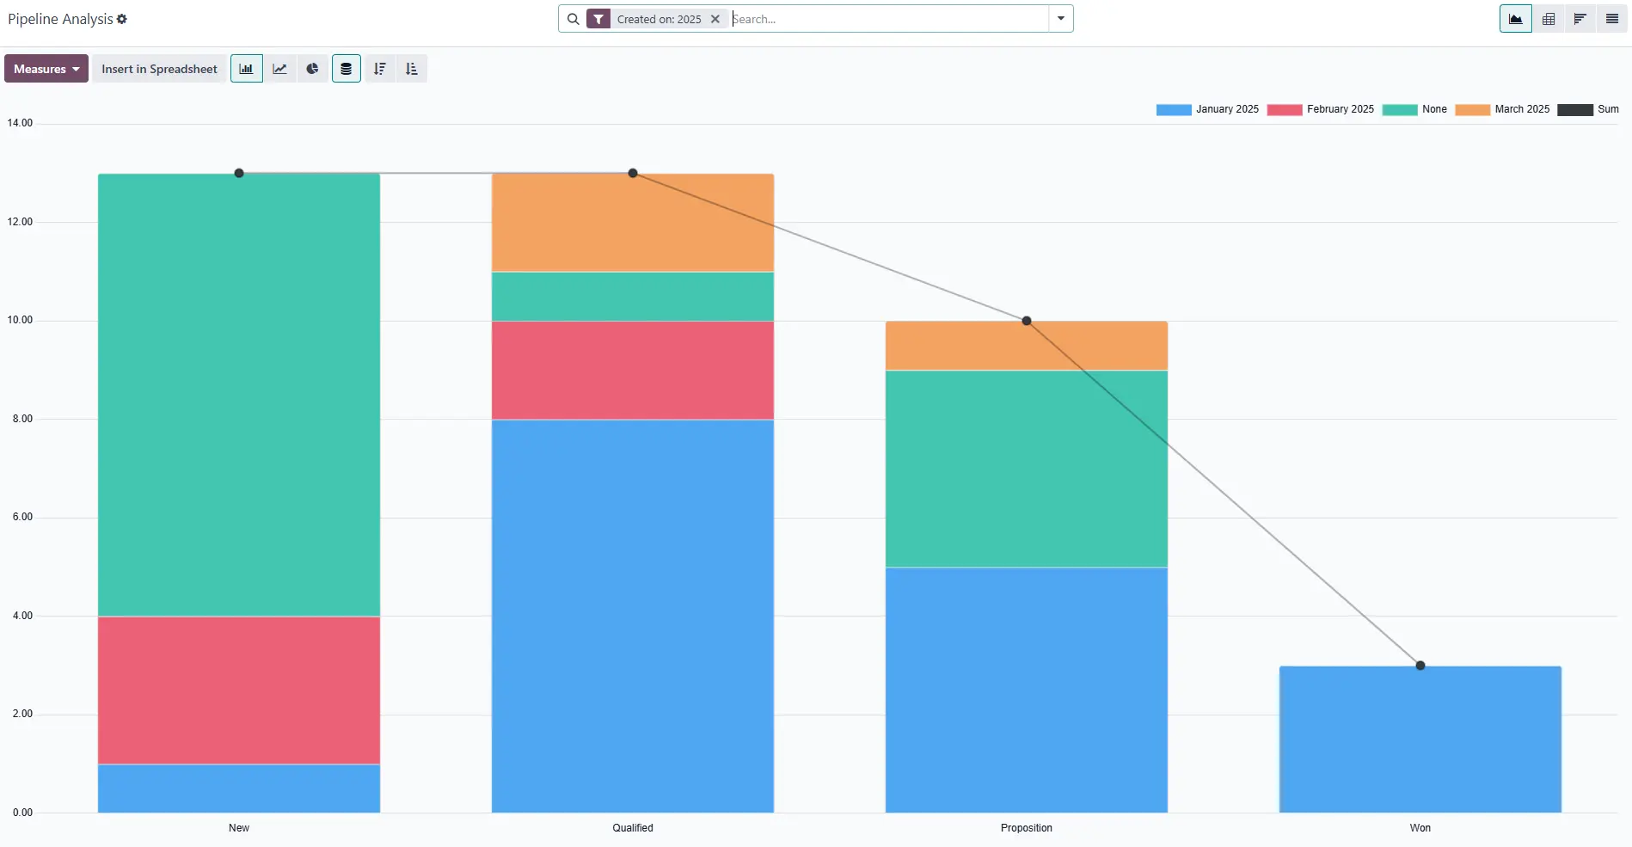
Task: Click the Won axis label
Action: pyautogui.click(x=1420, y=828)
